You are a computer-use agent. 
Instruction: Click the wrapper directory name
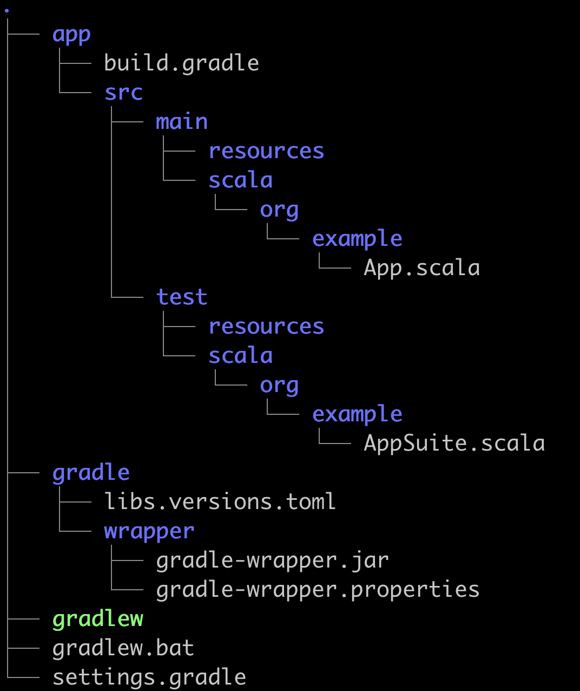[x=149, y=531]
